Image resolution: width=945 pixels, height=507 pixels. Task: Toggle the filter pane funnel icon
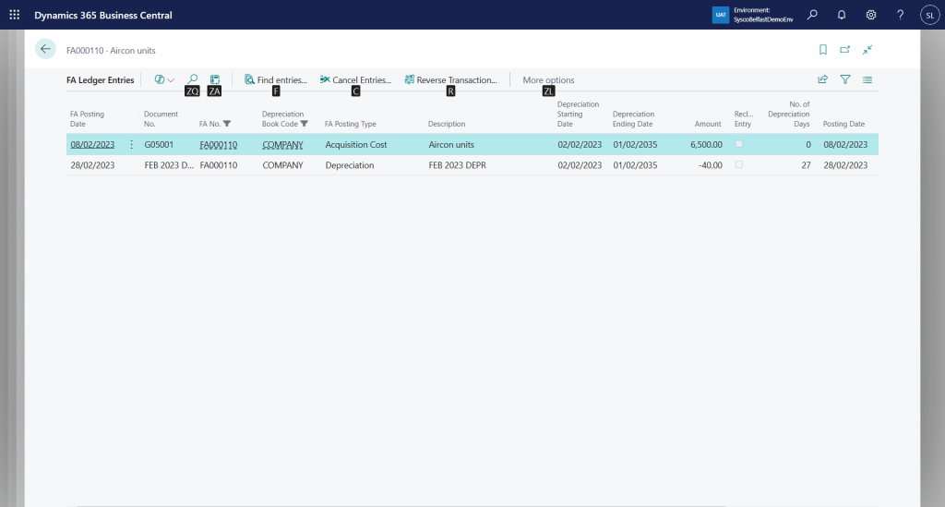tap(844, 80)
